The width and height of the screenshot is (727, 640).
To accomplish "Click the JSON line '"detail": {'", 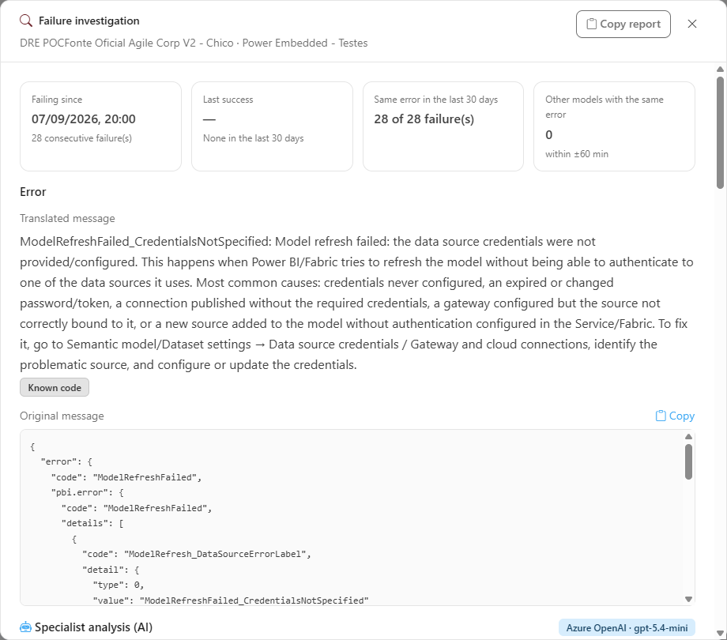I will click(111, 570).
